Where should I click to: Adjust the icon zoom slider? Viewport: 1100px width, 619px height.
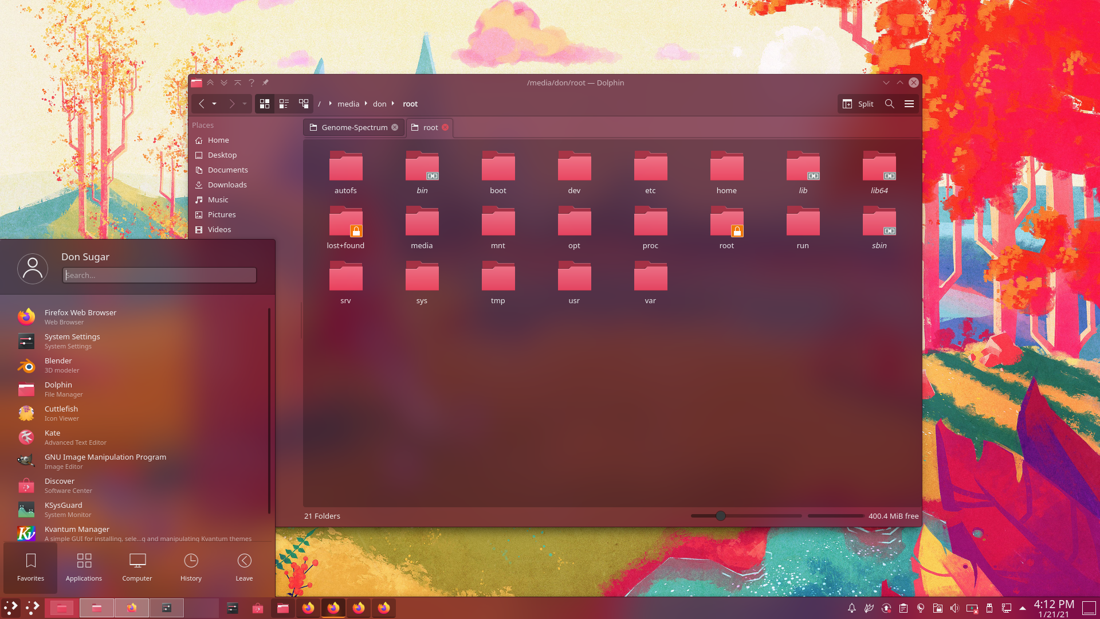click(x=721, y=516)
